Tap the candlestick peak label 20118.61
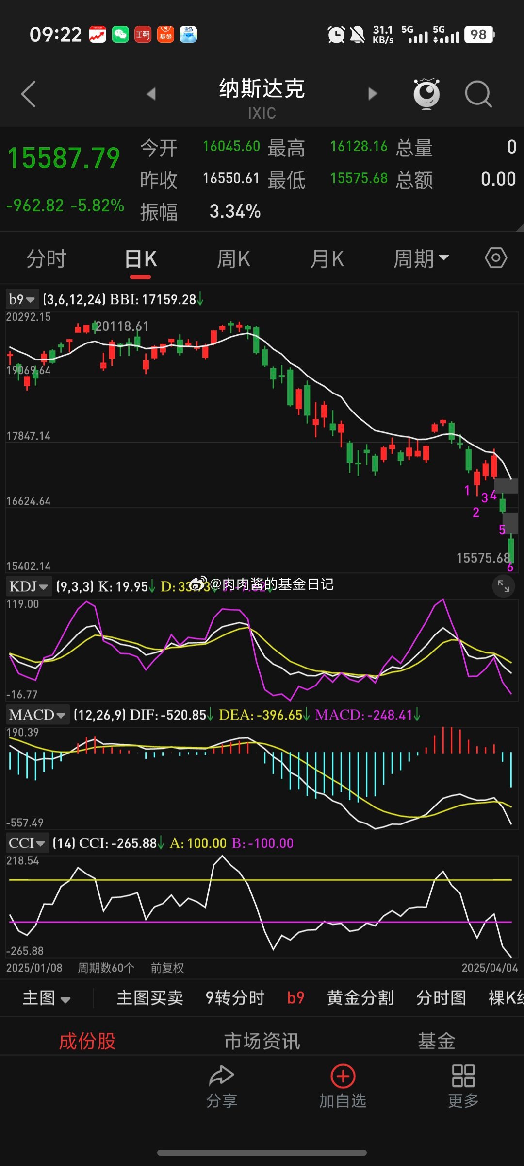 pyautogui.click(x=122, y=326)
